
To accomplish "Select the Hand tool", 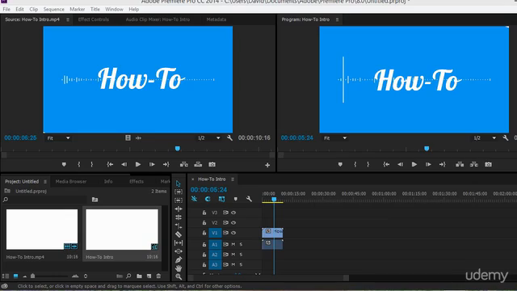I will tap(179, 268).
